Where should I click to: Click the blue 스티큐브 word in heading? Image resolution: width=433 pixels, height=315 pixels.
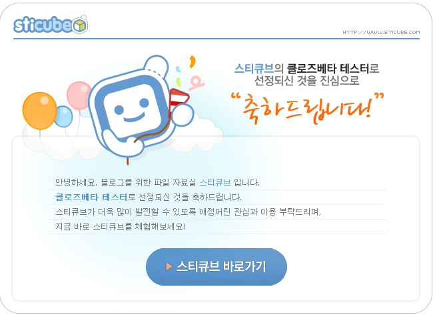tap(254, 69)
